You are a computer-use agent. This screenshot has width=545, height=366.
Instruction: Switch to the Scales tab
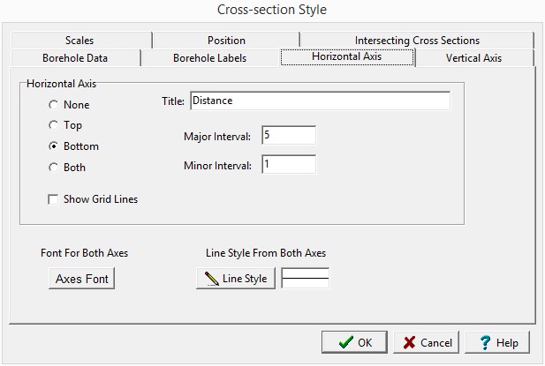pos(79,41)
